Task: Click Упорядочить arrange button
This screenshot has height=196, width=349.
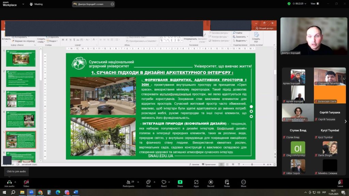Action: click(x=190, y=39)
